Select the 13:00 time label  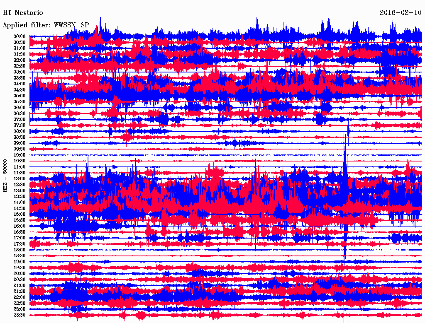click(x=20, y=190)
